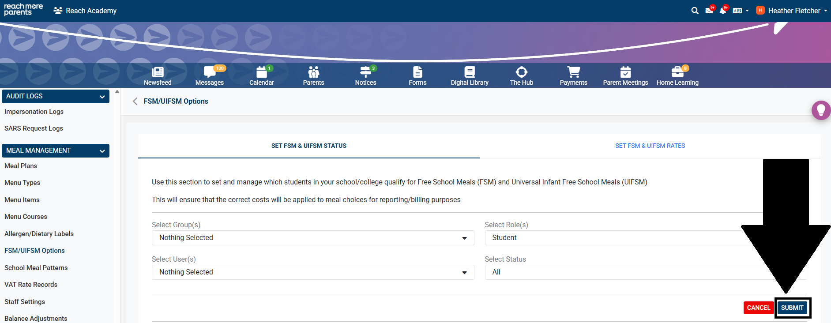Switch to Set FSM & UIFSM Rates tab
Image resolution: width=831 pixels, height=323 pixels.
click(650, 146)
